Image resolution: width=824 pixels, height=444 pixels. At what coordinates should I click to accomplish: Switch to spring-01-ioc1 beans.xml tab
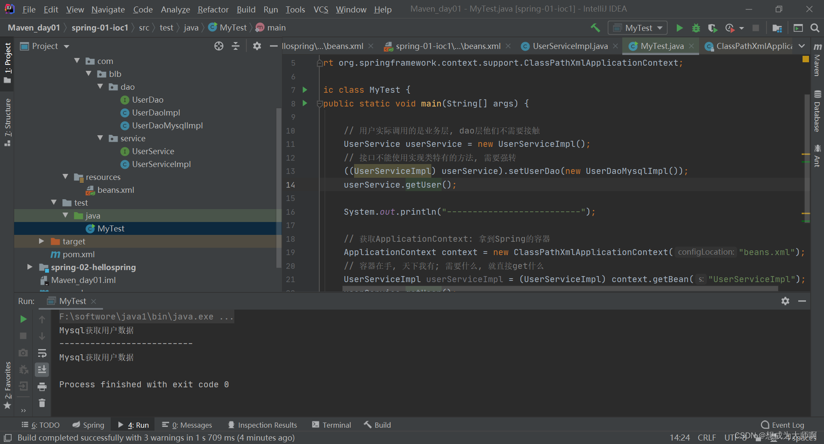click(448, 46)
